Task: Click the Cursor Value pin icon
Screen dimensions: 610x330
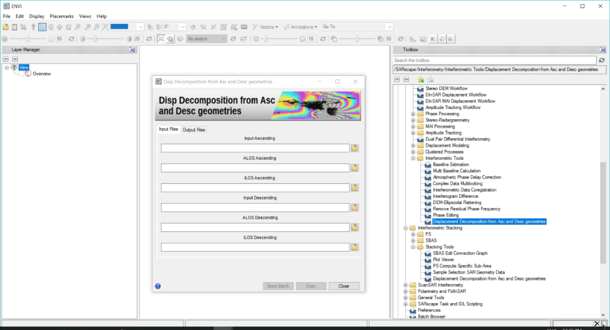Action: [x=33, y=27]
